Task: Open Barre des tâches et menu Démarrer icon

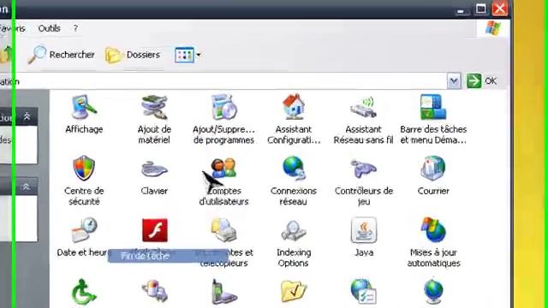Action: click(x=433, y=107)
